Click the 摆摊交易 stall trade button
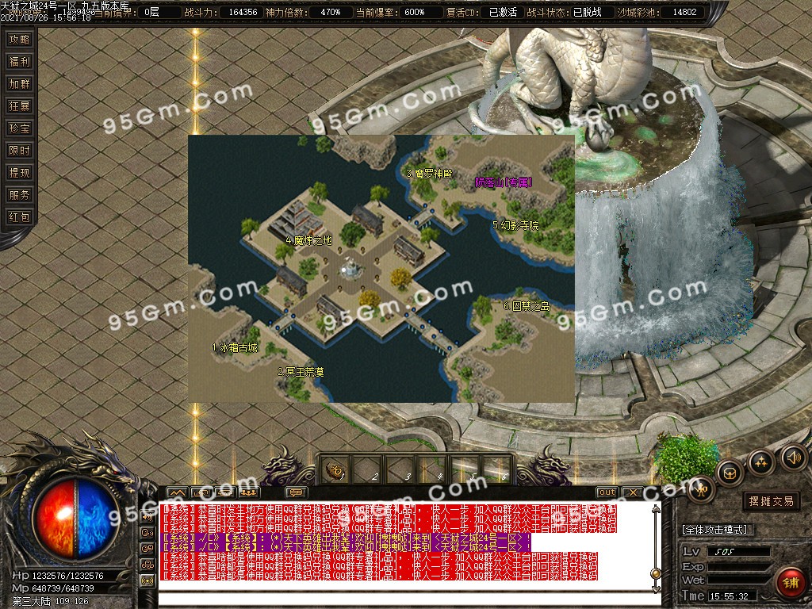This screenshot has width=812, height=609. [x=771, y=501]
